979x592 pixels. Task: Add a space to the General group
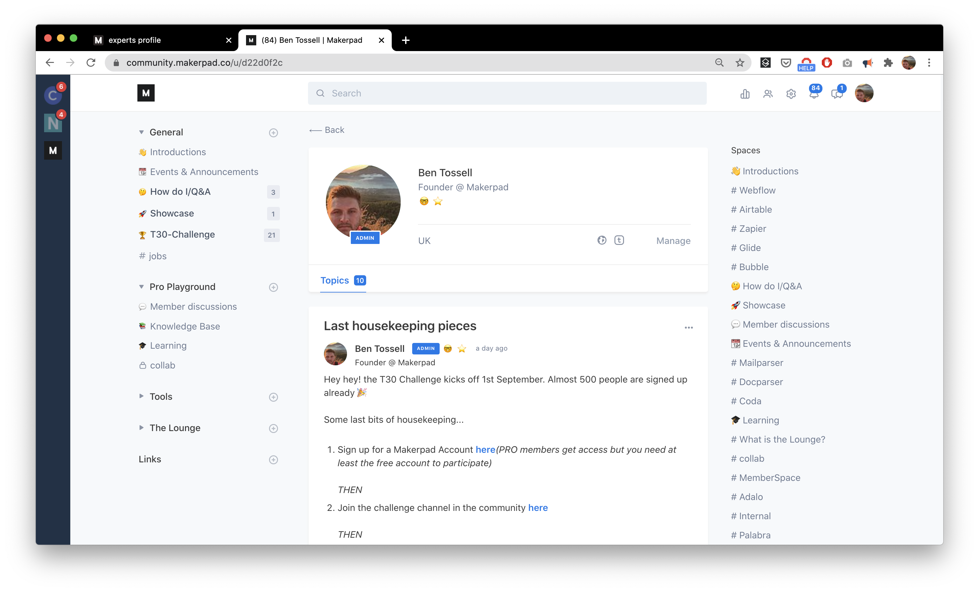(x=274, y=133)
